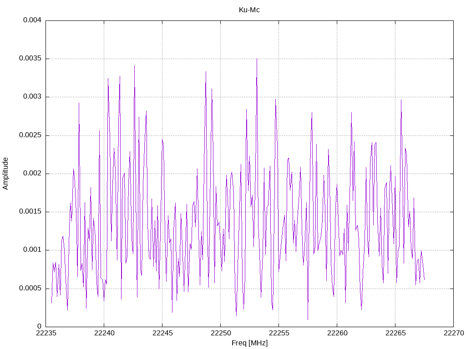Click the 22245 x-axis tick label

point(162,333)
